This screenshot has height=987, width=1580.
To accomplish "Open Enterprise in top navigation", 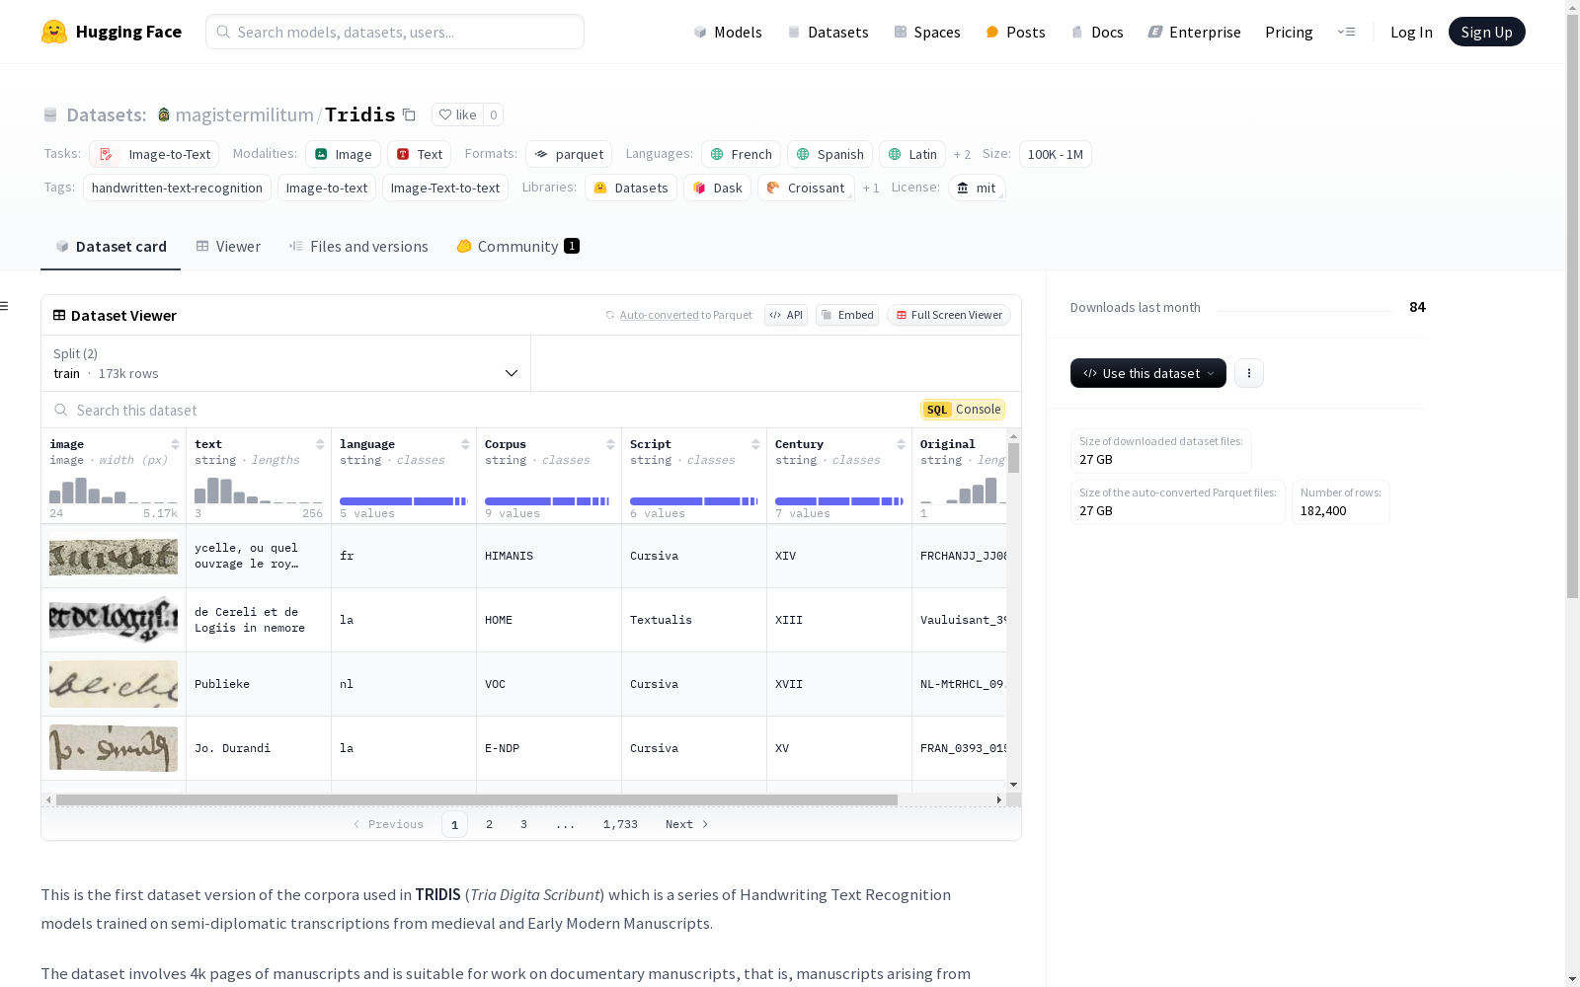I will pyautogui.click(x=1194, y=32).
